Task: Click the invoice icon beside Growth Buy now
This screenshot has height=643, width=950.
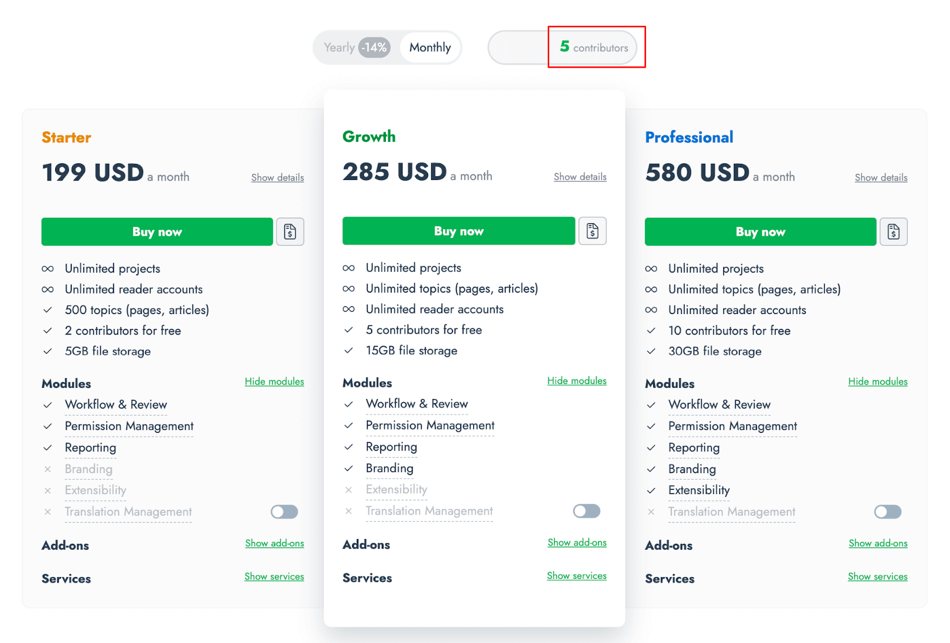Action: pos(592,231)
